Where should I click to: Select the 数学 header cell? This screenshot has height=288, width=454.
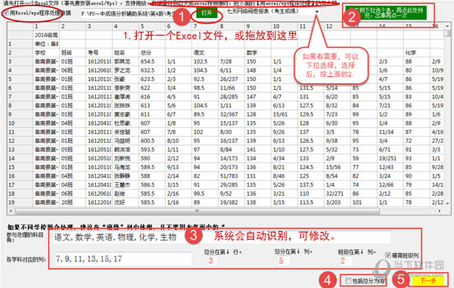click(258, 53)
